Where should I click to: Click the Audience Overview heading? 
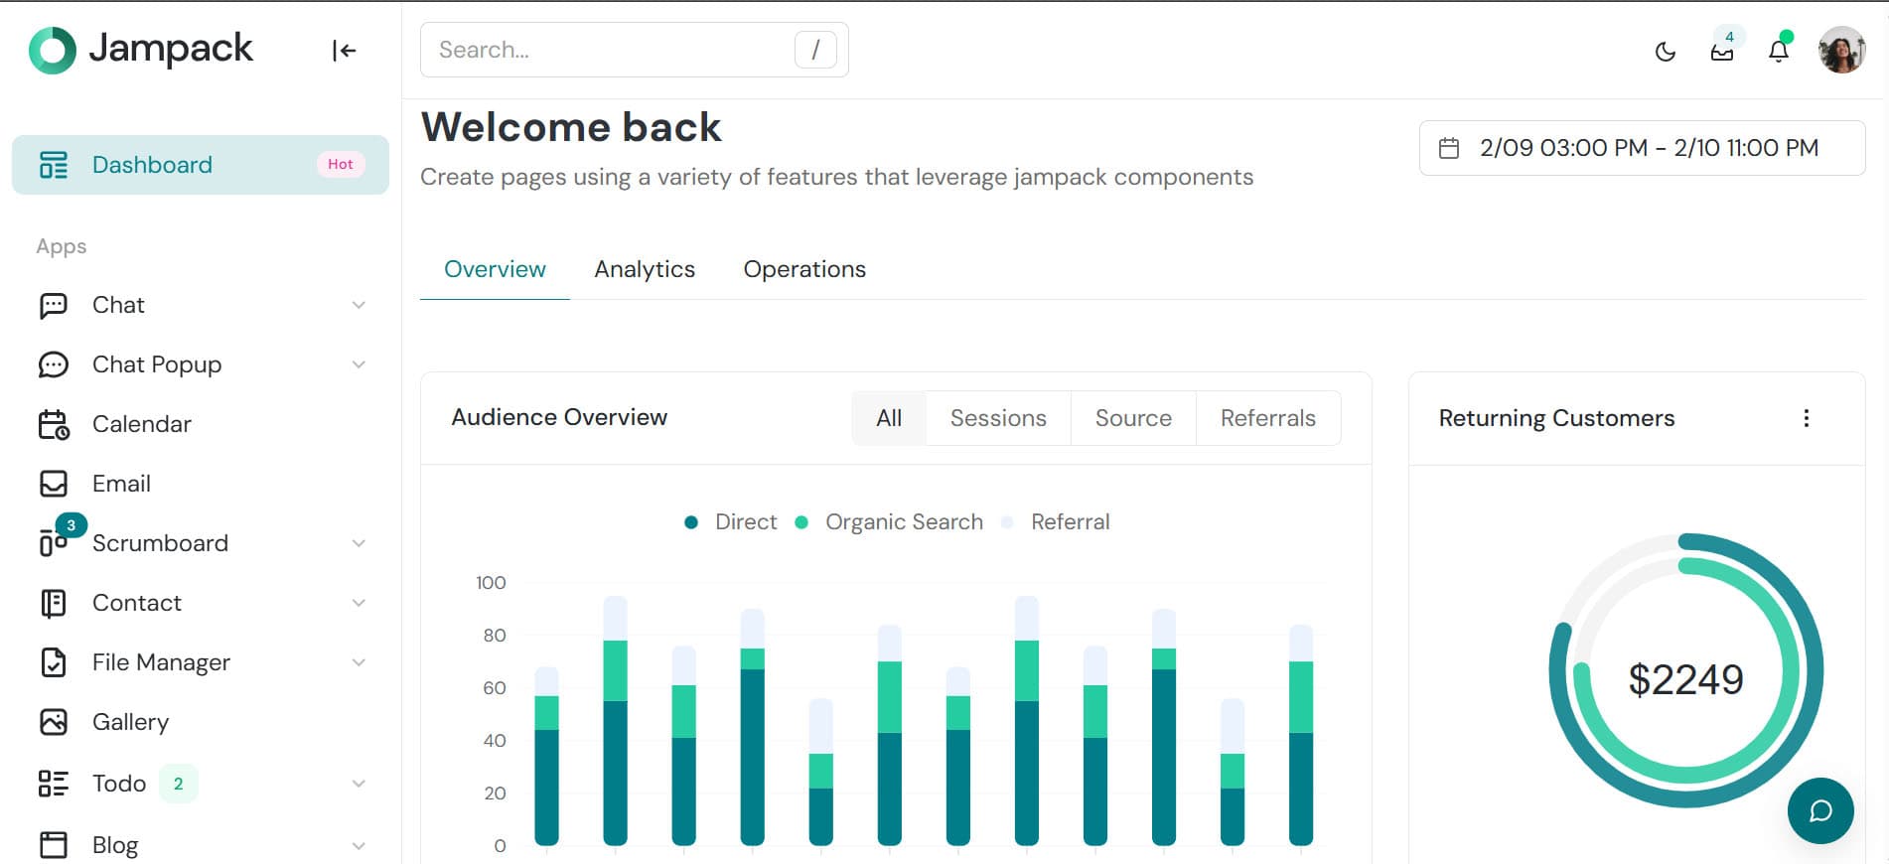pos(559,417)
